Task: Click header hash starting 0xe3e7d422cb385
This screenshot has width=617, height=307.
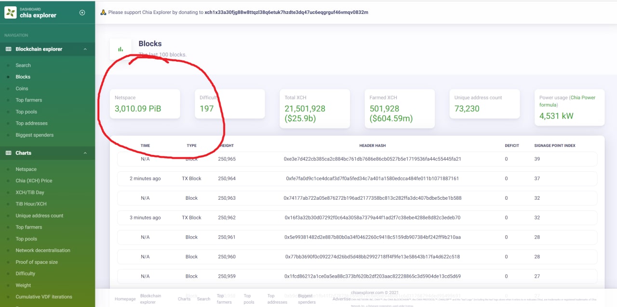Action: click(x=373, y=159)
